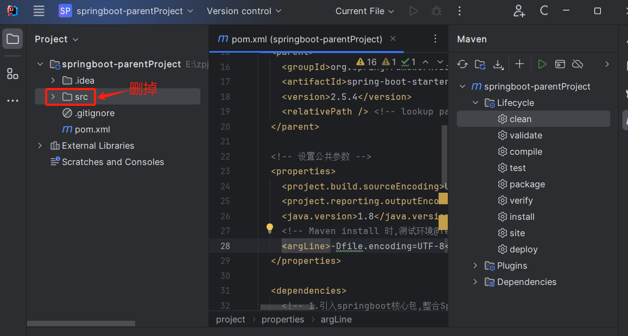
Task: Open the Current File run configuration dropdown
Action: pos(365,11)
